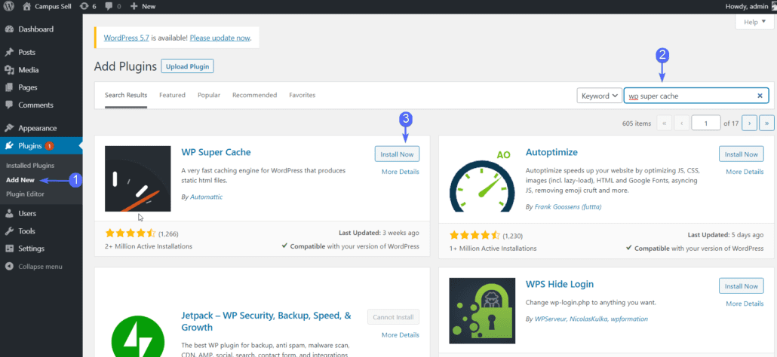Open More Details for WP Super Cache
Screen dimensions: 777x357
pos(401,172)
